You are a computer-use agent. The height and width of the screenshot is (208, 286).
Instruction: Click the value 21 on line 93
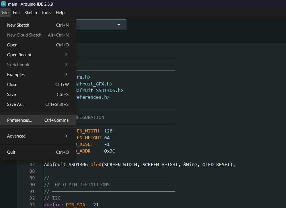(x=96, y=205)
